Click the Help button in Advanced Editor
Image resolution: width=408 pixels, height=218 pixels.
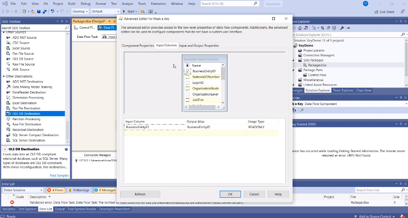[278, 194]
